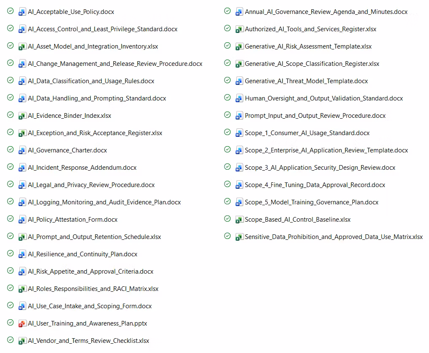This screenshot has width=429, height=353.
Task: Click the Word icon for Generative_AI_Threat_Model_Template.docx
Action: (239, 81)
